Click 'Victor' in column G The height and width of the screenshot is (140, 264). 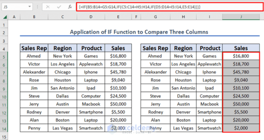(155, 64)
